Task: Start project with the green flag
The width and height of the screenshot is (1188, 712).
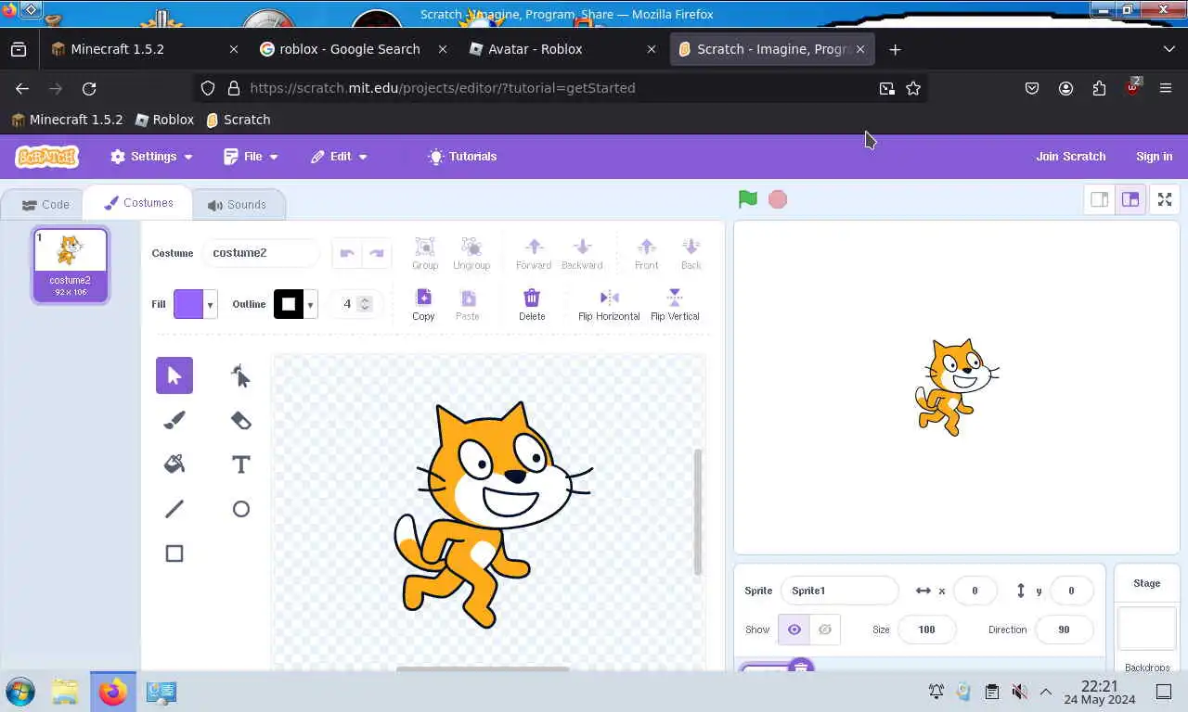Action: [x=748, y=199]
